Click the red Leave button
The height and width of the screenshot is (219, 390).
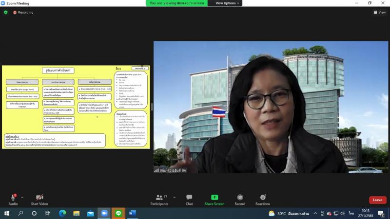point(377,200)
